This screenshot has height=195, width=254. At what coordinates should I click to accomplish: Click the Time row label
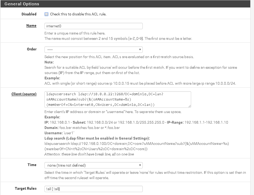pos(32,165)
